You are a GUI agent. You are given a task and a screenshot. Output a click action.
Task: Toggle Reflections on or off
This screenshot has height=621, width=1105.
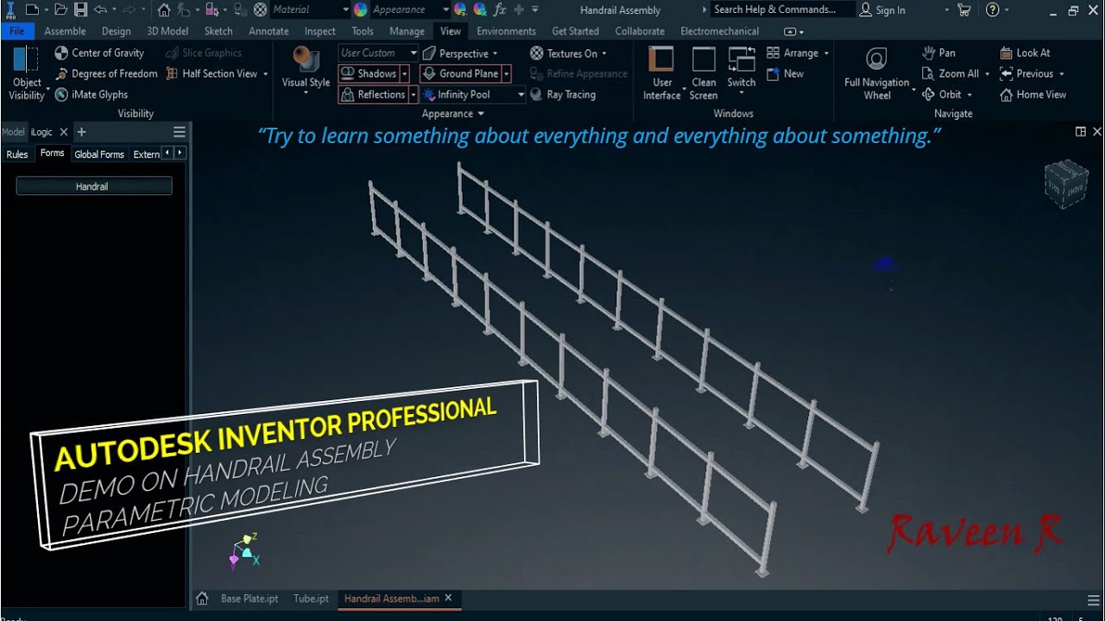pyautogui.click(x=373, y=94)
